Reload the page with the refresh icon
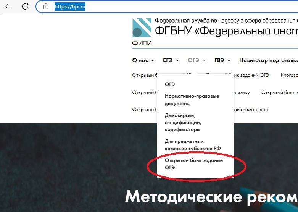This screenshot has height=212, width=298. coord(25,6)
